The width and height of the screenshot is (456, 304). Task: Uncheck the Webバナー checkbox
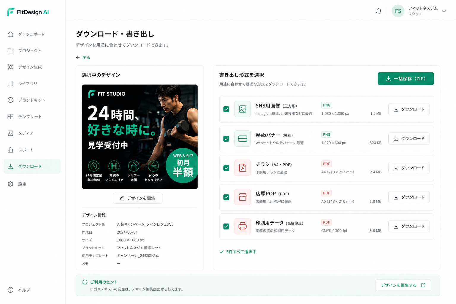click(226, 139)
